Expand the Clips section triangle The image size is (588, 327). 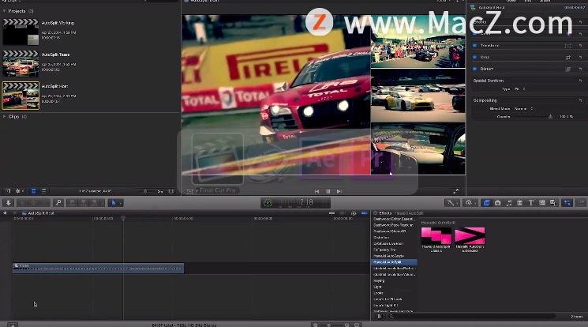coord(4,117)
